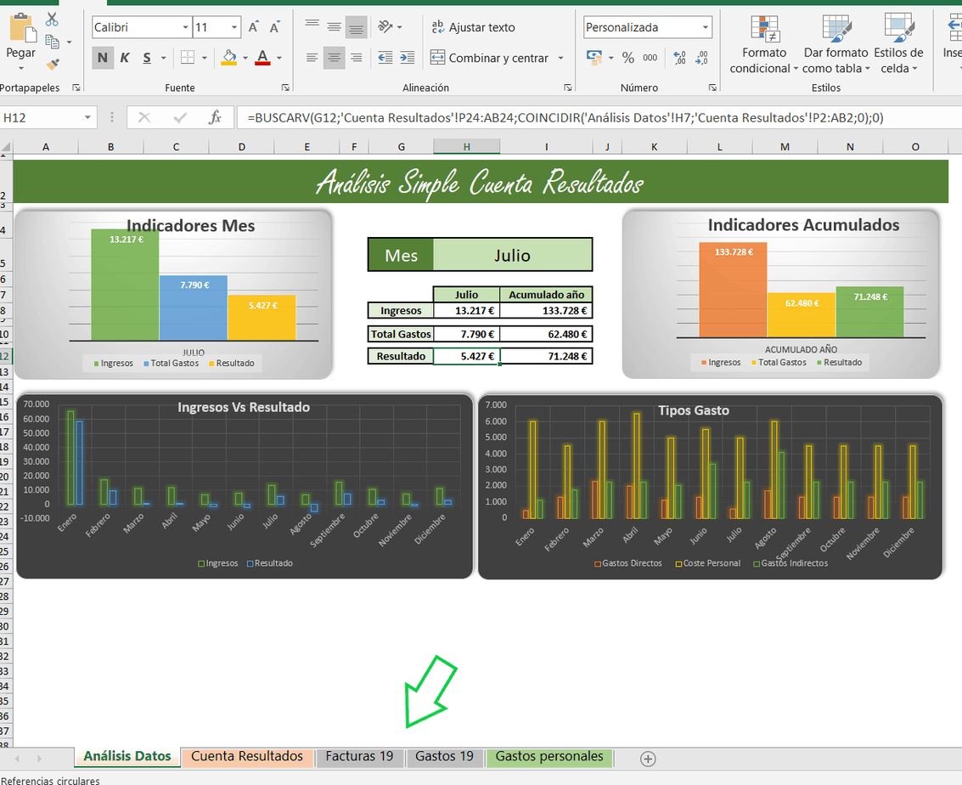Toggle Bold (N) formatting
Screen dimensions: 962x785
point(103,58)
